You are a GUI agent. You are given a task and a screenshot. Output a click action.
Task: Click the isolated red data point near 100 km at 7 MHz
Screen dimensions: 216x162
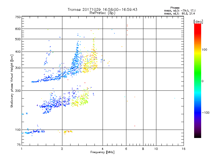click(135, 126)
